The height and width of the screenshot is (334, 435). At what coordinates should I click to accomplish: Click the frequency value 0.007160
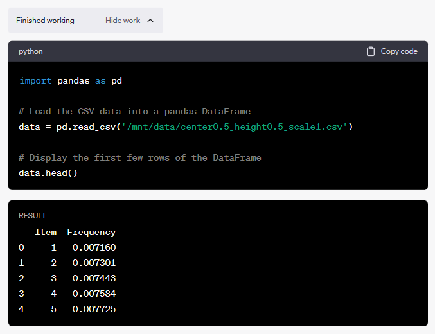tap(94, 247)
